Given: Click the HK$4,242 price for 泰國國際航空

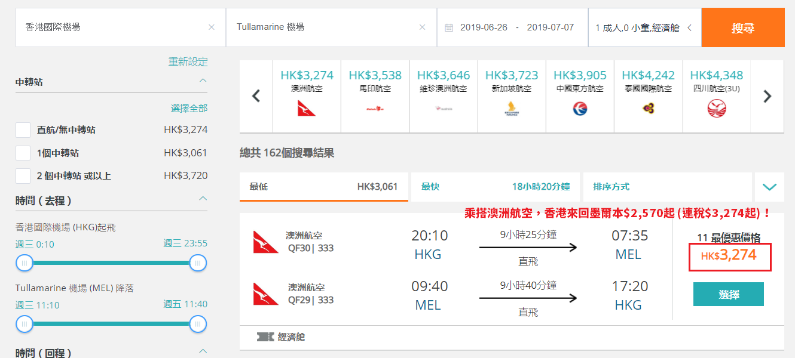Looking at the screenshot, I should [x=648, y=76].
